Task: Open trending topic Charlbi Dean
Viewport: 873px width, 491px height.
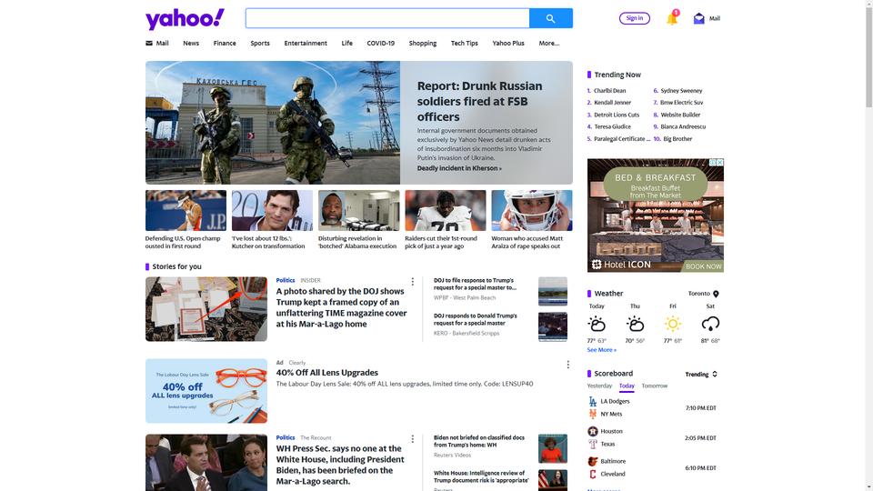Action: [609, 90]
